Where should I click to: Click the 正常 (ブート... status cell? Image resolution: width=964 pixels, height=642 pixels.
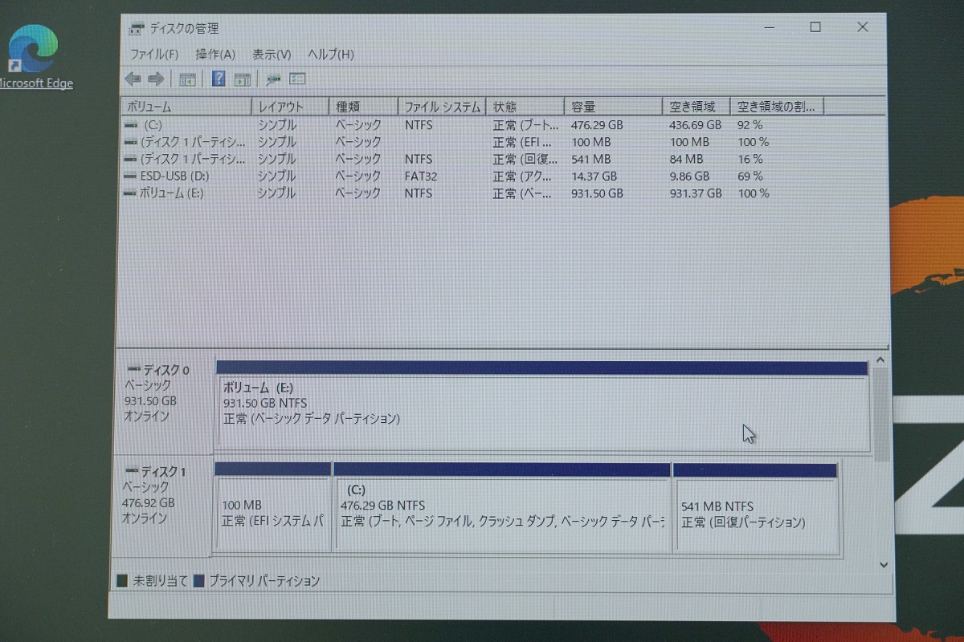[525, 125]
